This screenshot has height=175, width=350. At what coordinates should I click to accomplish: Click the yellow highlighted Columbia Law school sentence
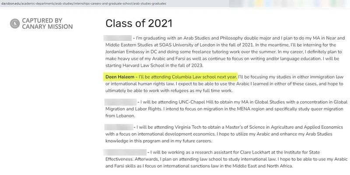point(171,77)
